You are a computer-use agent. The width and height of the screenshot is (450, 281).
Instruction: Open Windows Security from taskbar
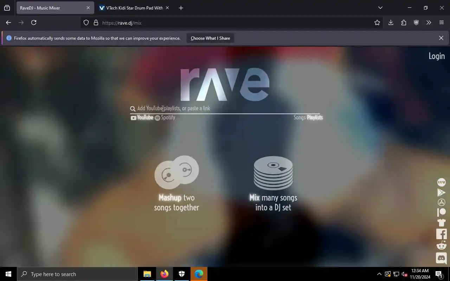pyautogui.click(x=182, y=274)
